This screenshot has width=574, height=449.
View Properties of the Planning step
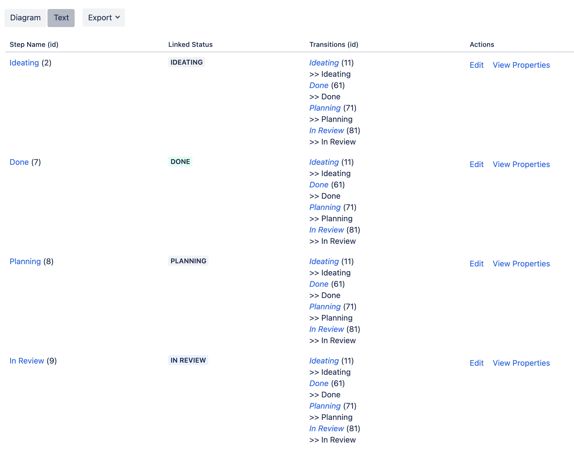521,264
